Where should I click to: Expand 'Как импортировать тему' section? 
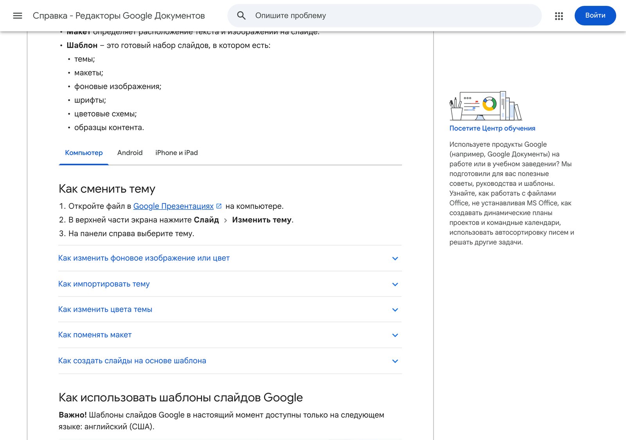click(x=230, y=284)
